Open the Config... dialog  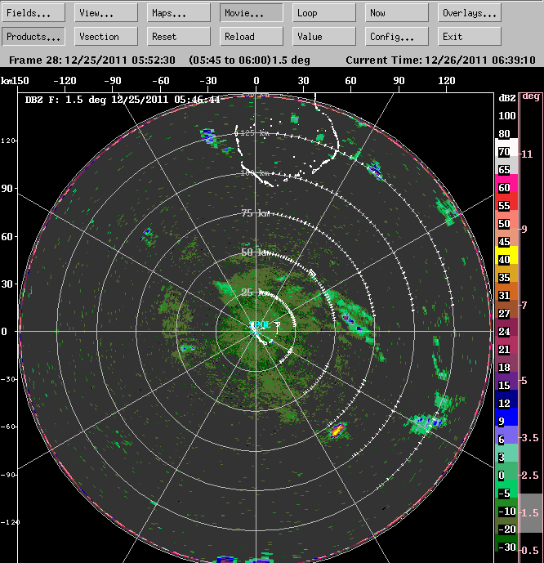pos(397,37)
